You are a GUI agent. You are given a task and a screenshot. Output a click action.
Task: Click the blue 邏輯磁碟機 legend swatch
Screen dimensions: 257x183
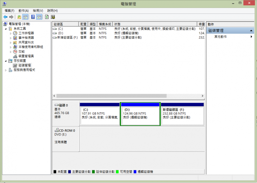[135, 172]
